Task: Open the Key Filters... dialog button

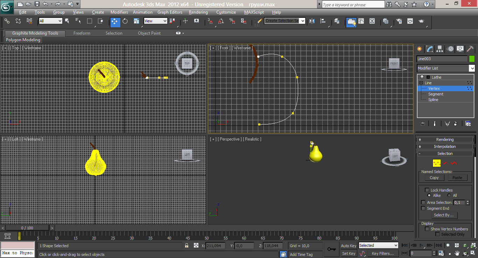Action: tap(383, 253)
